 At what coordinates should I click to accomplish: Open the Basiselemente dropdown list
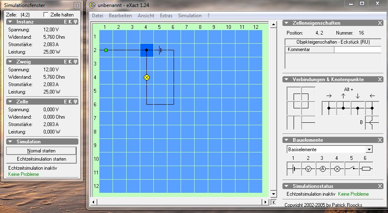click(x=369, y=150)
